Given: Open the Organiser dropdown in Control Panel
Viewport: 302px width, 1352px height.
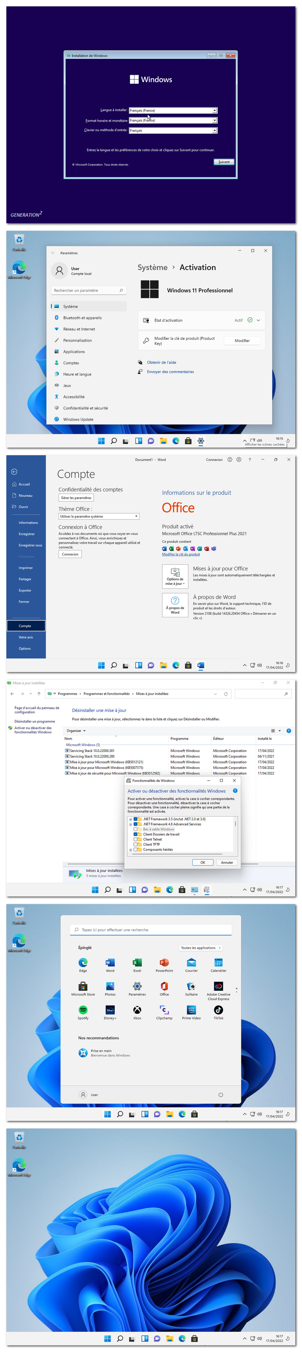Looking at the screenshot, I should click(x=76, y=731).
